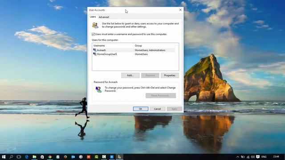
Task: Open the taskbar search magnifier
Action: pos(11,157)
